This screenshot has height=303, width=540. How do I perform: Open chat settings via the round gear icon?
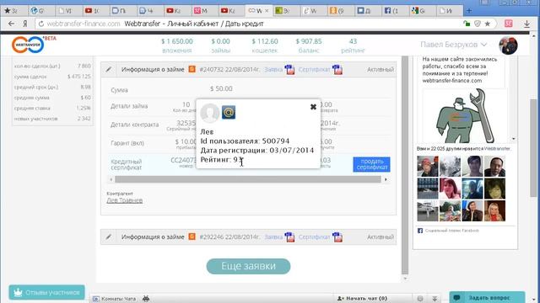point(420,299)
